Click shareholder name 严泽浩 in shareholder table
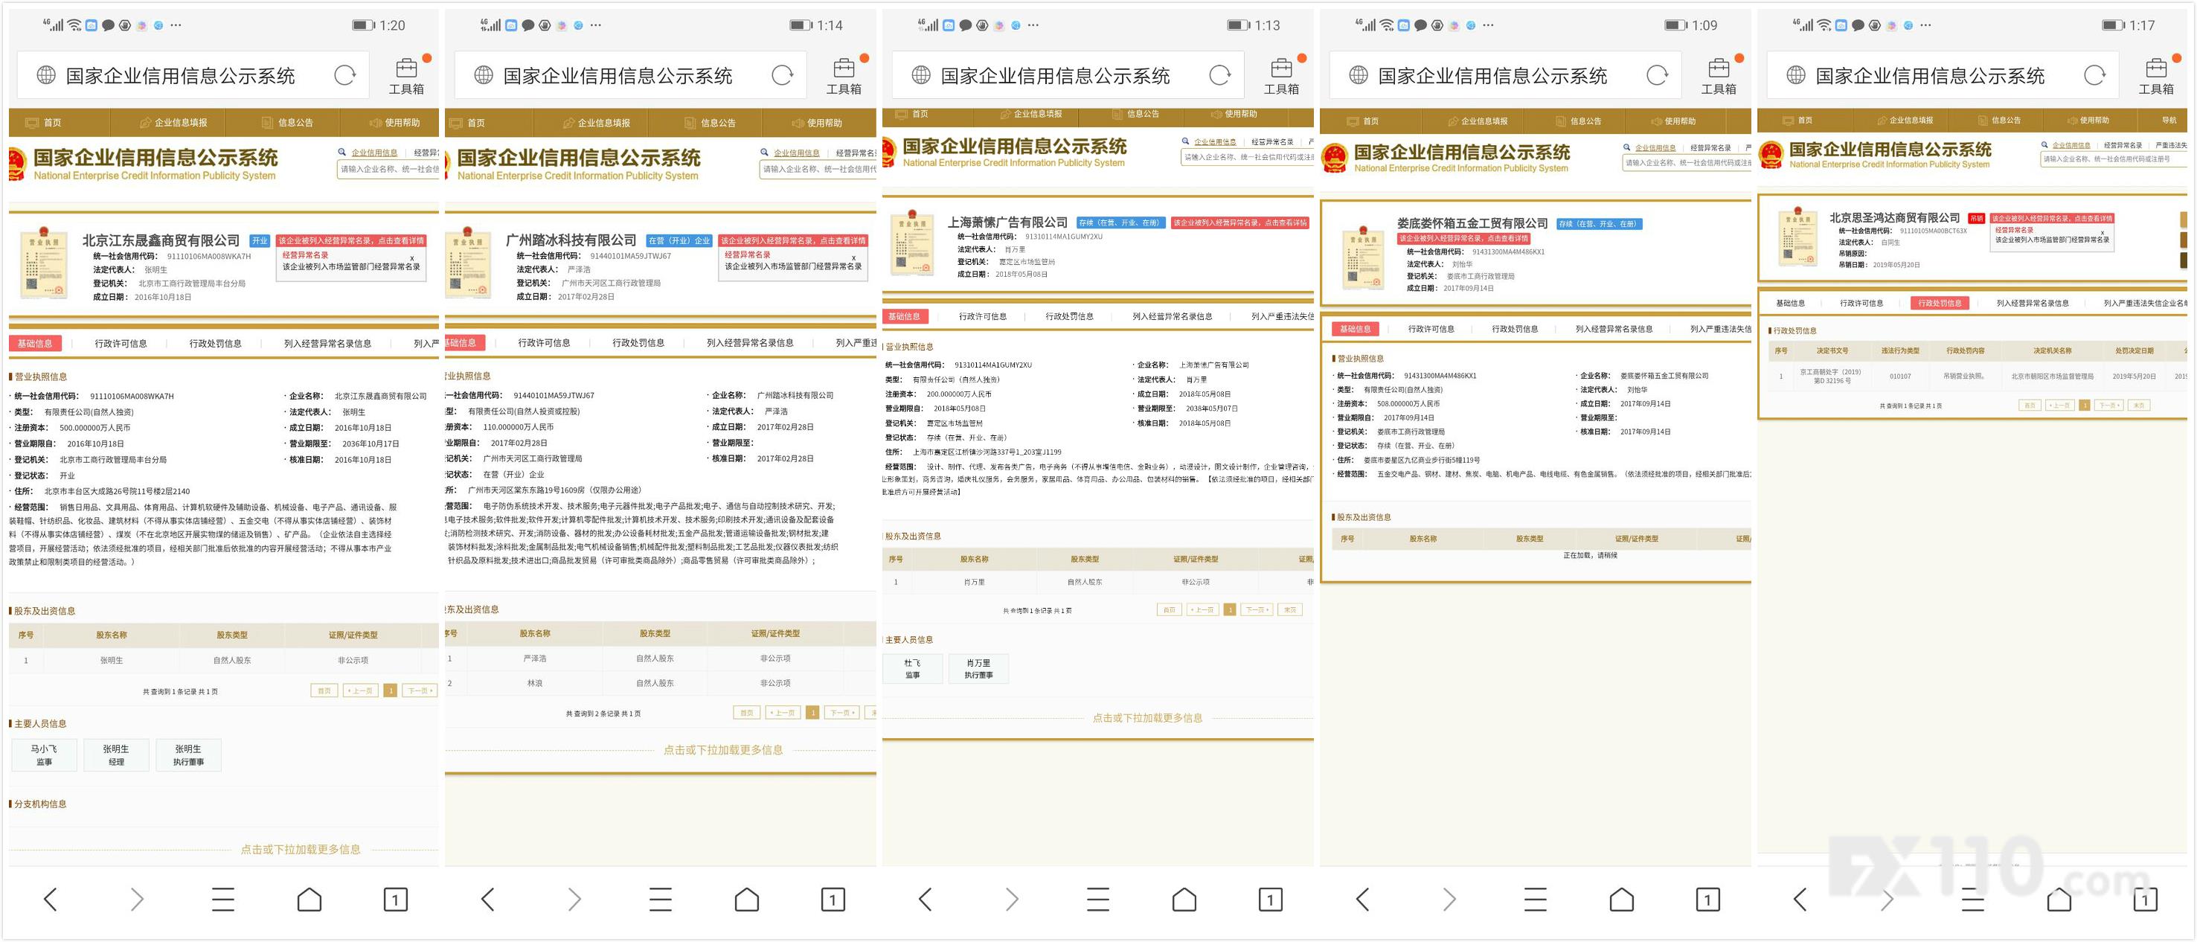The image size is (2197, 942). [x=535, y=659]
